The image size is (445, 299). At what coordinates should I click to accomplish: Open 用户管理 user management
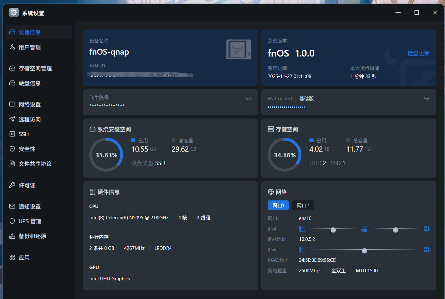30,47
